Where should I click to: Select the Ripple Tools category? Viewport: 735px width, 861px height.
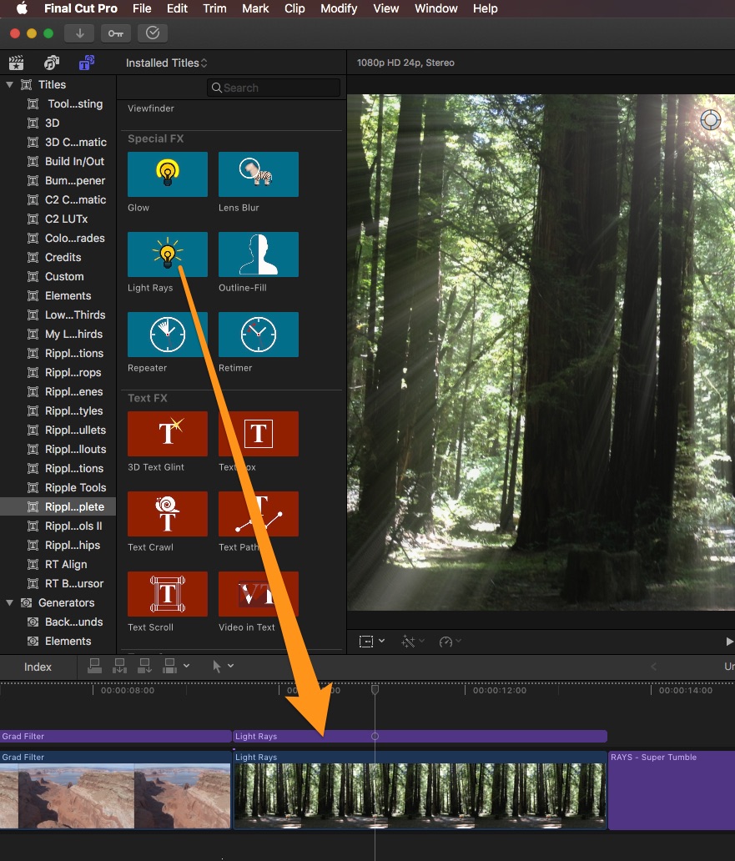coord(58,487)
